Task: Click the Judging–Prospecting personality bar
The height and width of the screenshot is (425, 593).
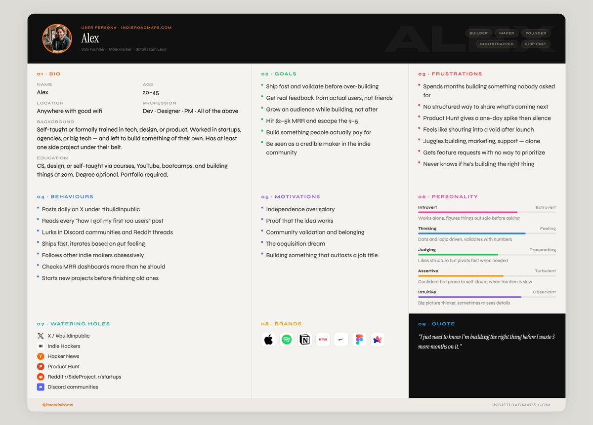Action: (487, 255)
